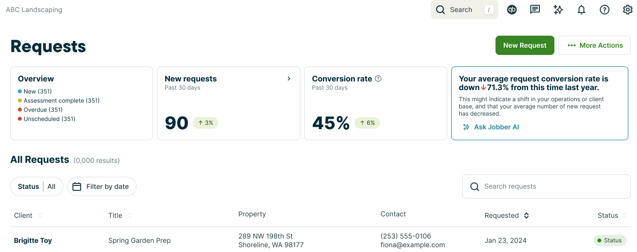Screen dimensions: 637x252
Task: Click the Conversion rate info icon
Action: (x=379, y=79)
